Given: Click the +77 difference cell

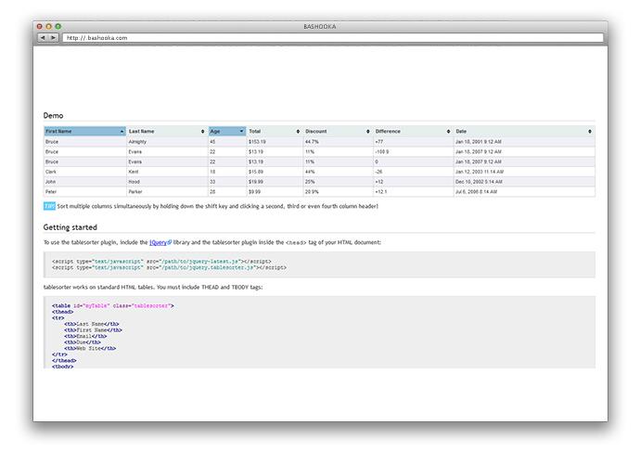Looking at the screenshot, I should click(413, 141).
